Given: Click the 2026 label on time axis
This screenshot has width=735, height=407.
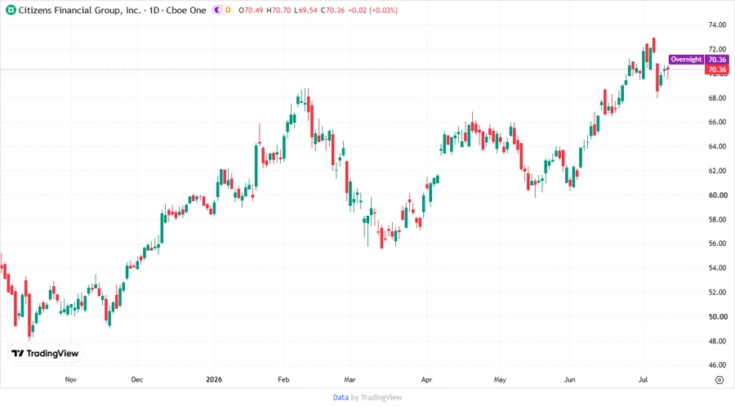Looking at the screenshot, I should (x=214, y=379).
